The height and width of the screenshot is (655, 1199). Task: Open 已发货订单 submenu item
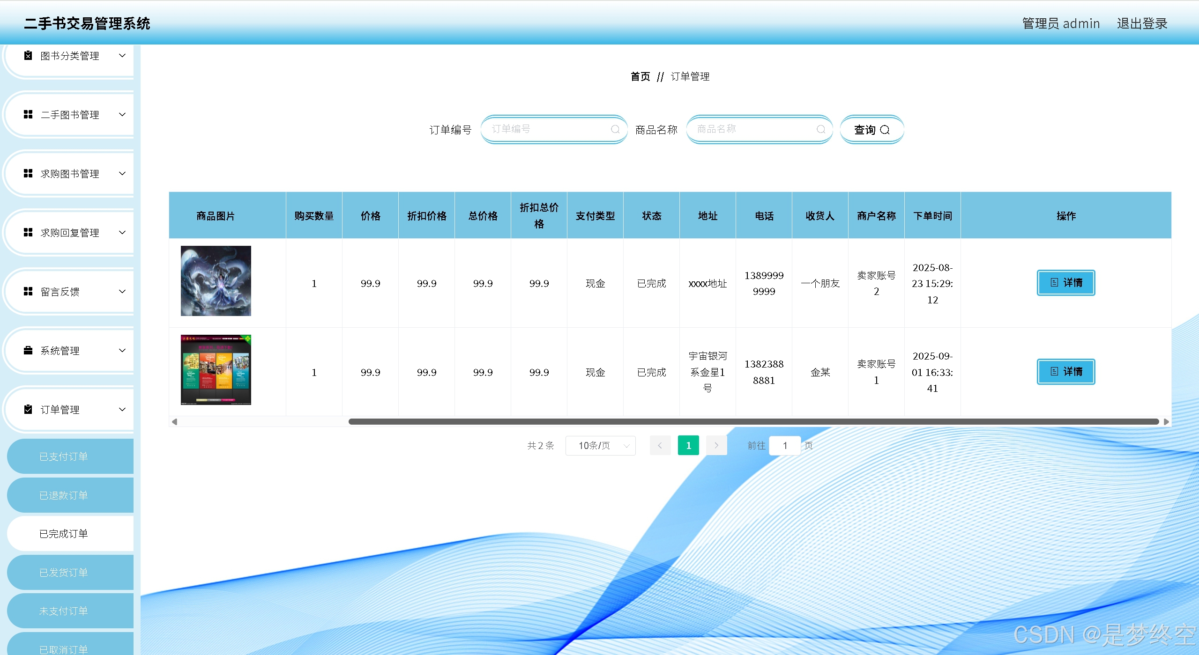pos(70,573)
